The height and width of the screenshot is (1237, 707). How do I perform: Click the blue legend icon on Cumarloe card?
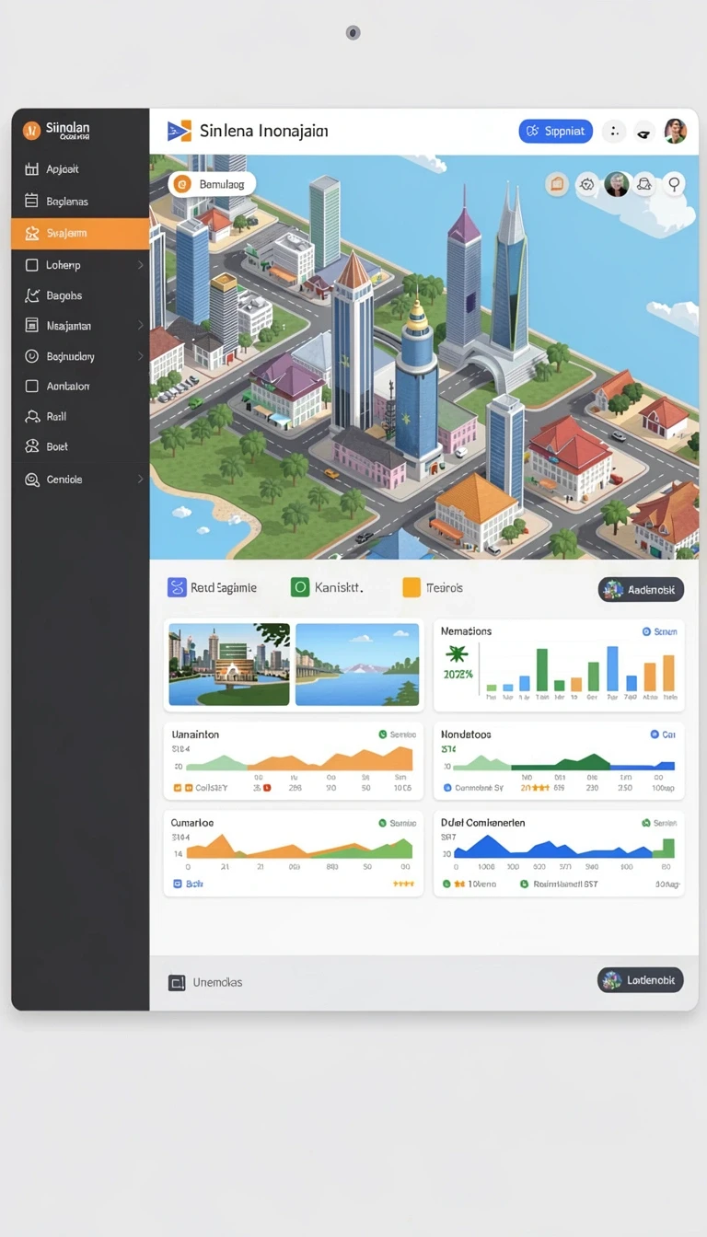178,883
